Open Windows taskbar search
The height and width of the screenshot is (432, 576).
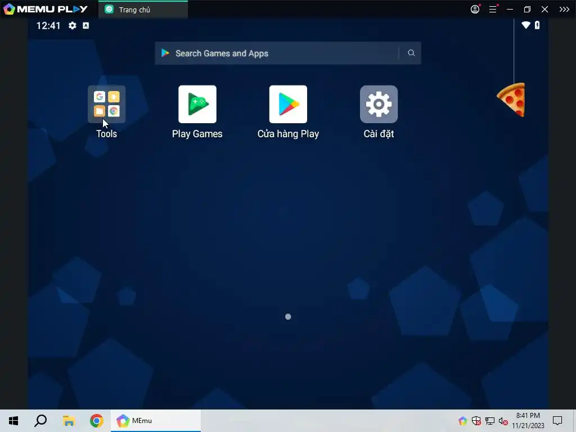[40, 421]
